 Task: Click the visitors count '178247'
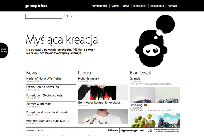pos(39,131)
